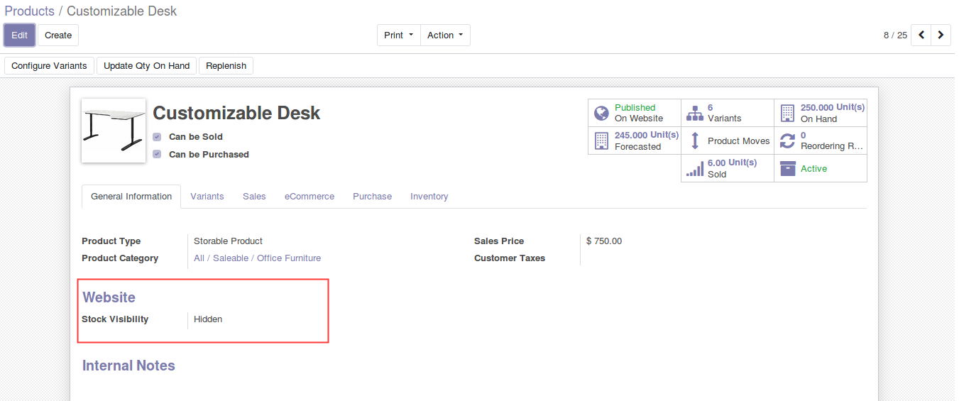
Task: Click the globe icon for Published On Website
Action: coord(601,113)
